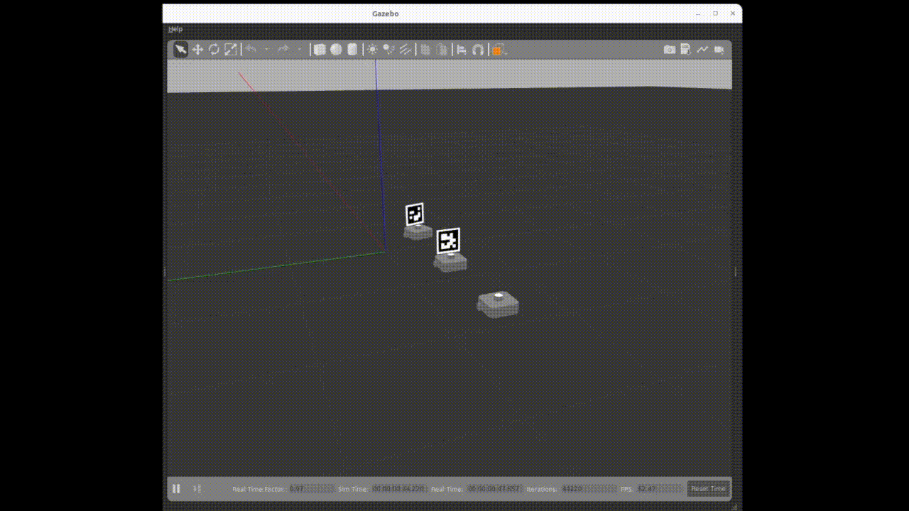Insert a cylinder shape
Image resolution: width=909 pixels, height=511 pixels.
352,50
